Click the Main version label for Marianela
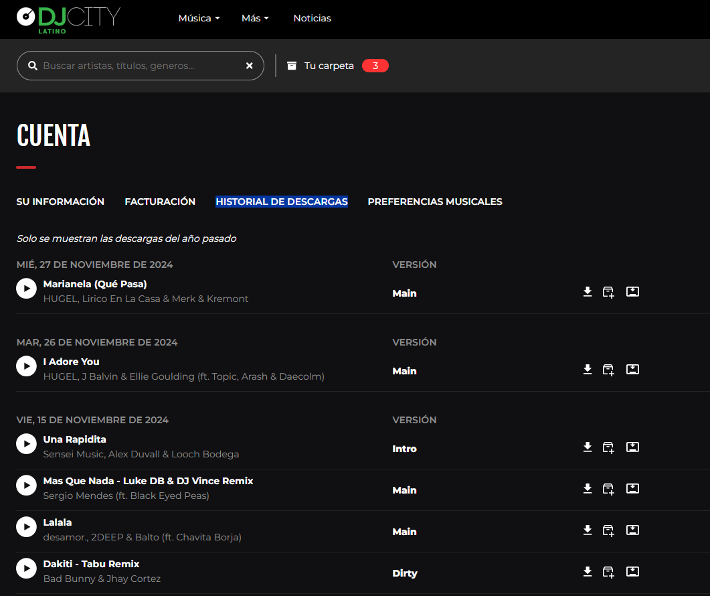710x596 pixels. (404, 293)
